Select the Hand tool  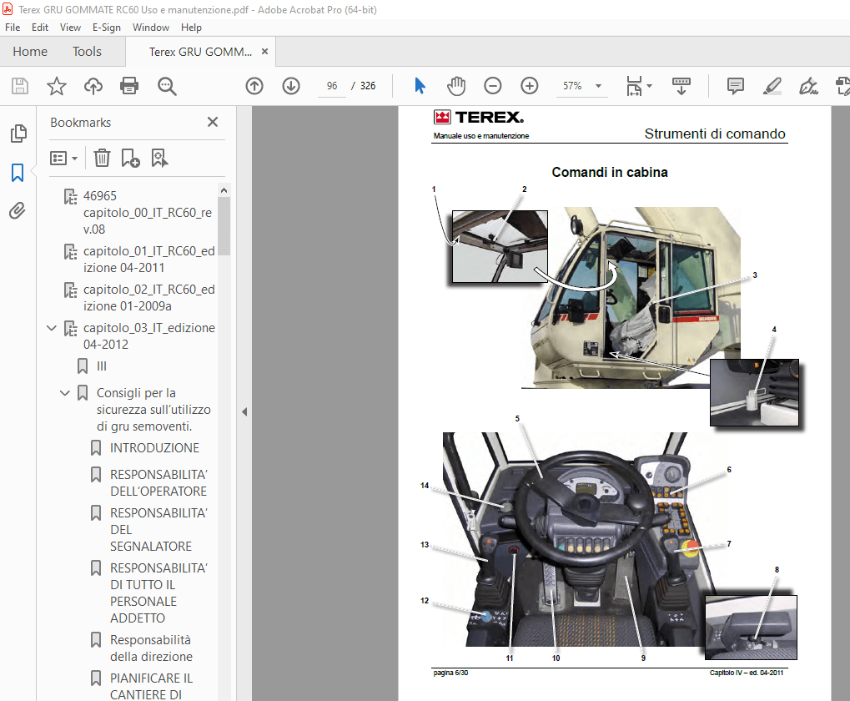coord(455,86)
